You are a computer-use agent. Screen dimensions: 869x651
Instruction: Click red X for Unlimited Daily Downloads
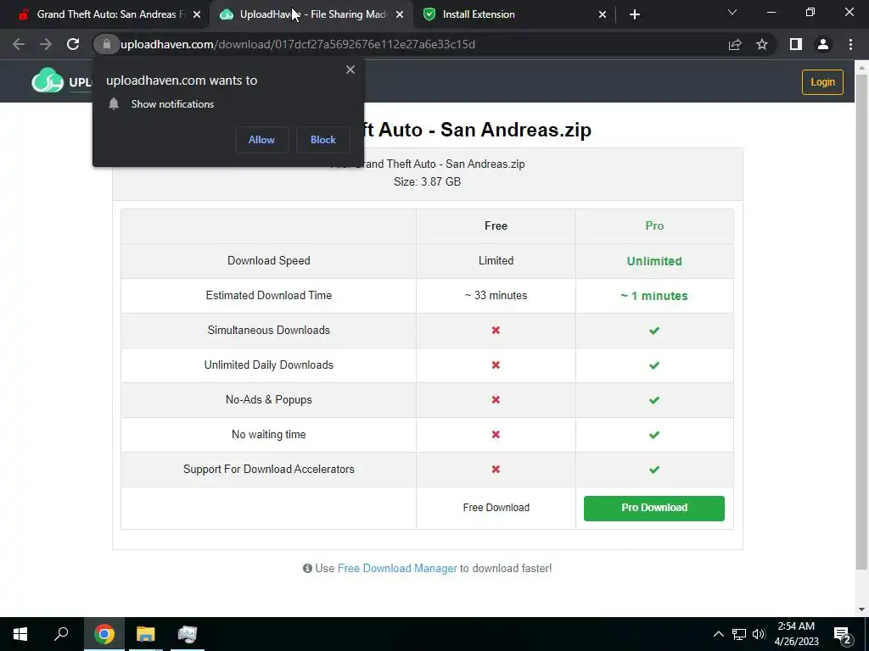coord(496,364)
